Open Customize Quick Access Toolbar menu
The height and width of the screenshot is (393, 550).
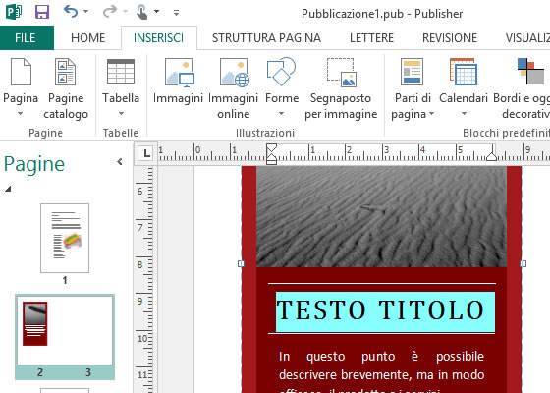point(176,13)
